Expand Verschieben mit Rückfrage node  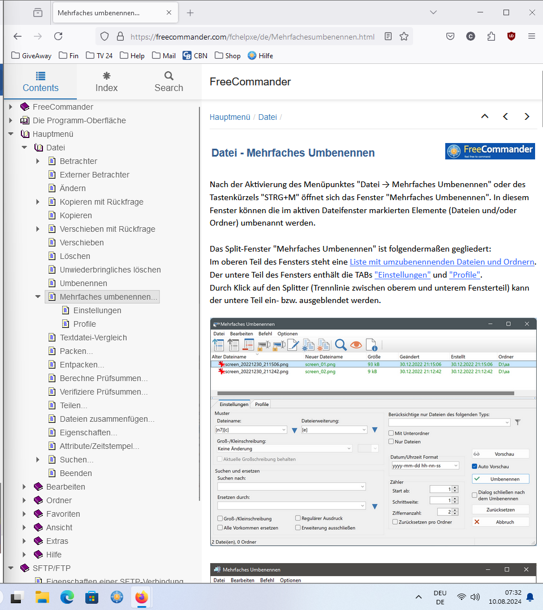[38, 229]
